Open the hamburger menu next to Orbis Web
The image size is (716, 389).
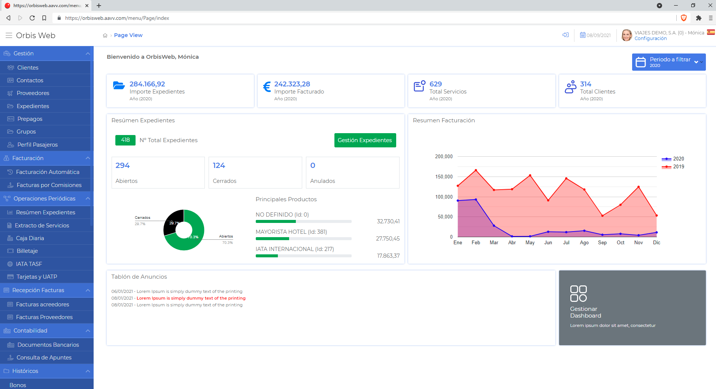click(x=9, y=35)
